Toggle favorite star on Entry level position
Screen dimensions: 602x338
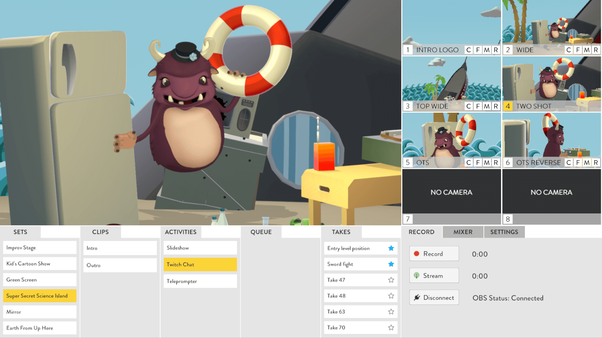391,248
